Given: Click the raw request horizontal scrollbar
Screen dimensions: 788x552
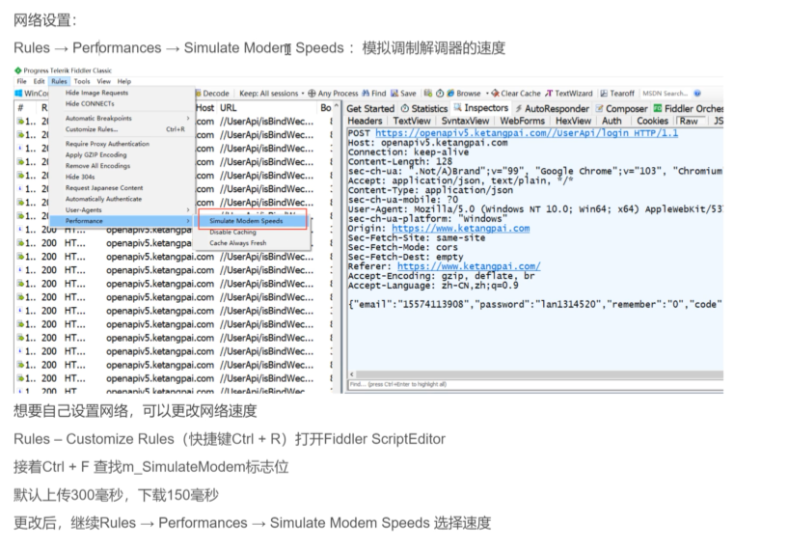Looking at the screenshot, I should [535, 374].
